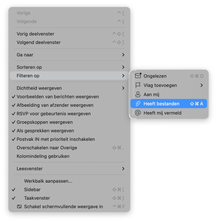Click the Ongelezen envelope icon
217x222 pixels.
coord(138,76)
